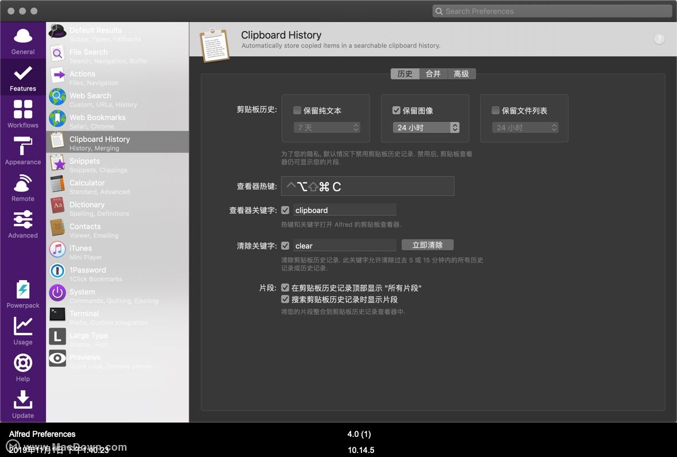Viewport: 677px width, 457px height.
Task: Select the File Search feature icon
Action: click(57, 53)
